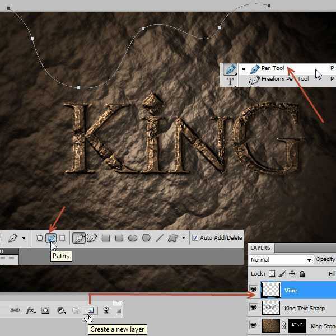
Task: Choose the Ellipse shape tool
Action: (x=133, y=238)
